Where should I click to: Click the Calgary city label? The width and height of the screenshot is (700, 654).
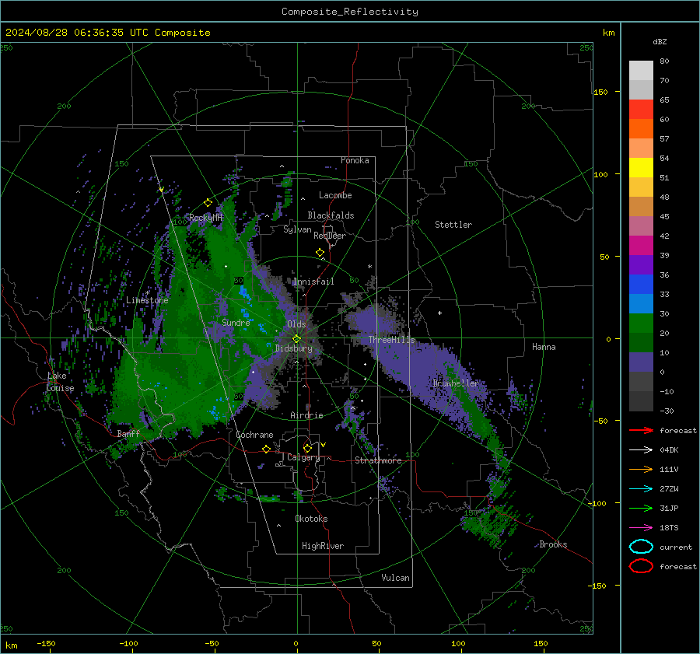303,457
